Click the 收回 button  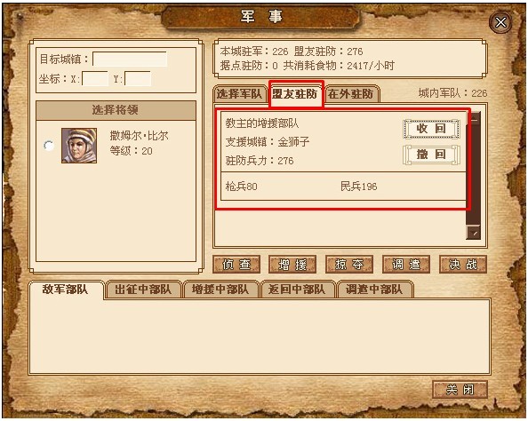tap(431, 129)
